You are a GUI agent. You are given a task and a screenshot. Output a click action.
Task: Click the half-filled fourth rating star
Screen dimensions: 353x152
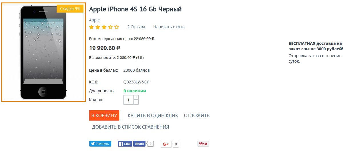[110, 27]
